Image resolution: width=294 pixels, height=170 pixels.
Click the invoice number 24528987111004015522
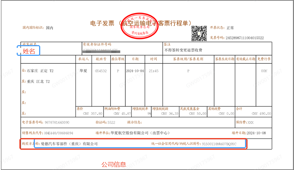245,38
